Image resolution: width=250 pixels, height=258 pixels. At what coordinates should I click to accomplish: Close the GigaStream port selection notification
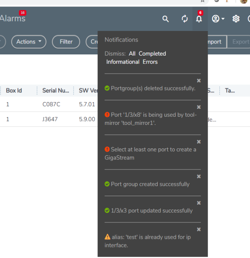[x=199, y=142]
